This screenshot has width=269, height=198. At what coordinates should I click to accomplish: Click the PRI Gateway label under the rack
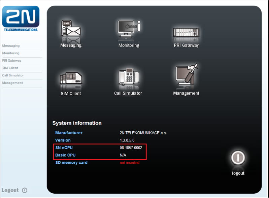[186, 45]
